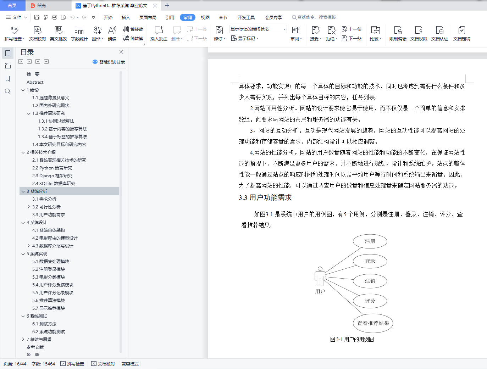This screenshot has height=369, width=487.
Task: Expand 3.2 可行性分析 outline node
Action: (x=29, y=207)
